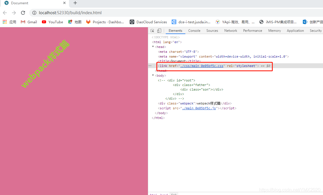The height and width of the screenshot is (195, 323).
Task: Close the Document tab
Action: click(64, 3)
